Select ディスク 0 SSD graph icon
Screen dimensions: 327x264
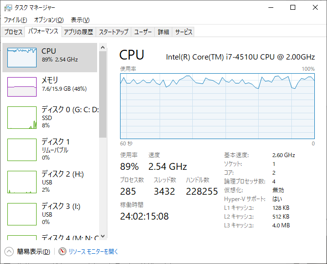[x=22, y=118]
